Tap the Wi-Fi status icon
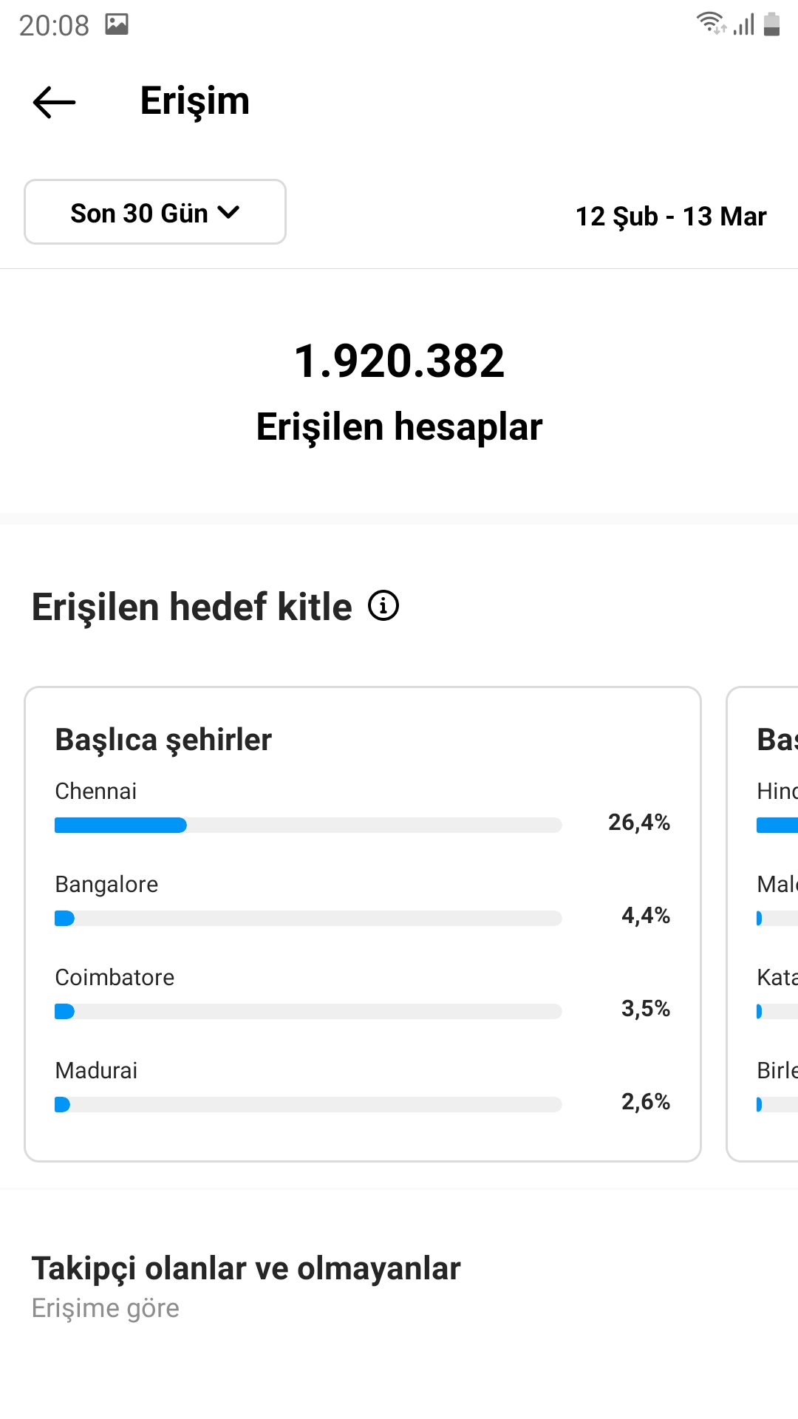Image resolution: width=798 pixels, height=1419 pixels. pos(712,23)
